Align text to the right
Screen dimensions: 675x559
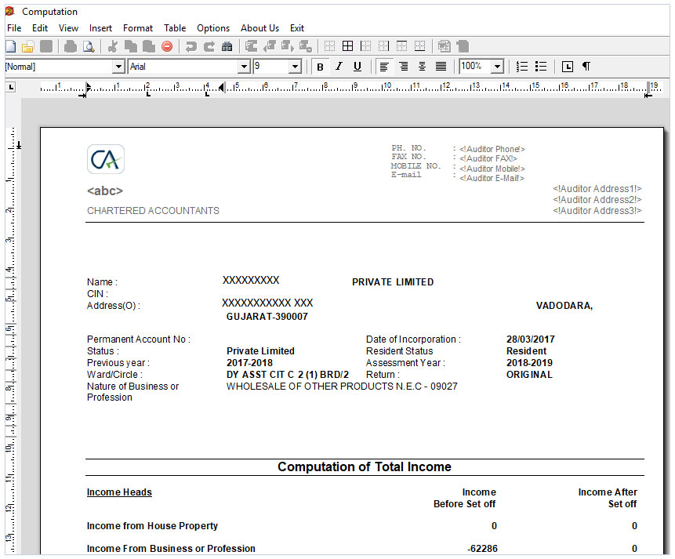point(404,67)
